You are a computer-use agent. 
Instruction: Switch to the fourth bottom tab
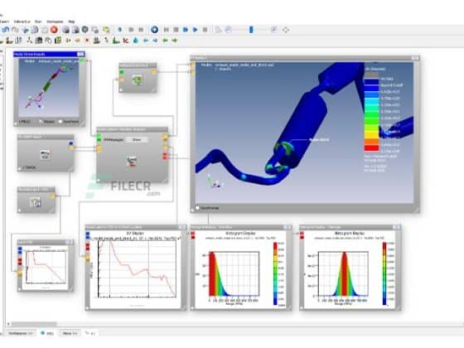coord(90,333)
